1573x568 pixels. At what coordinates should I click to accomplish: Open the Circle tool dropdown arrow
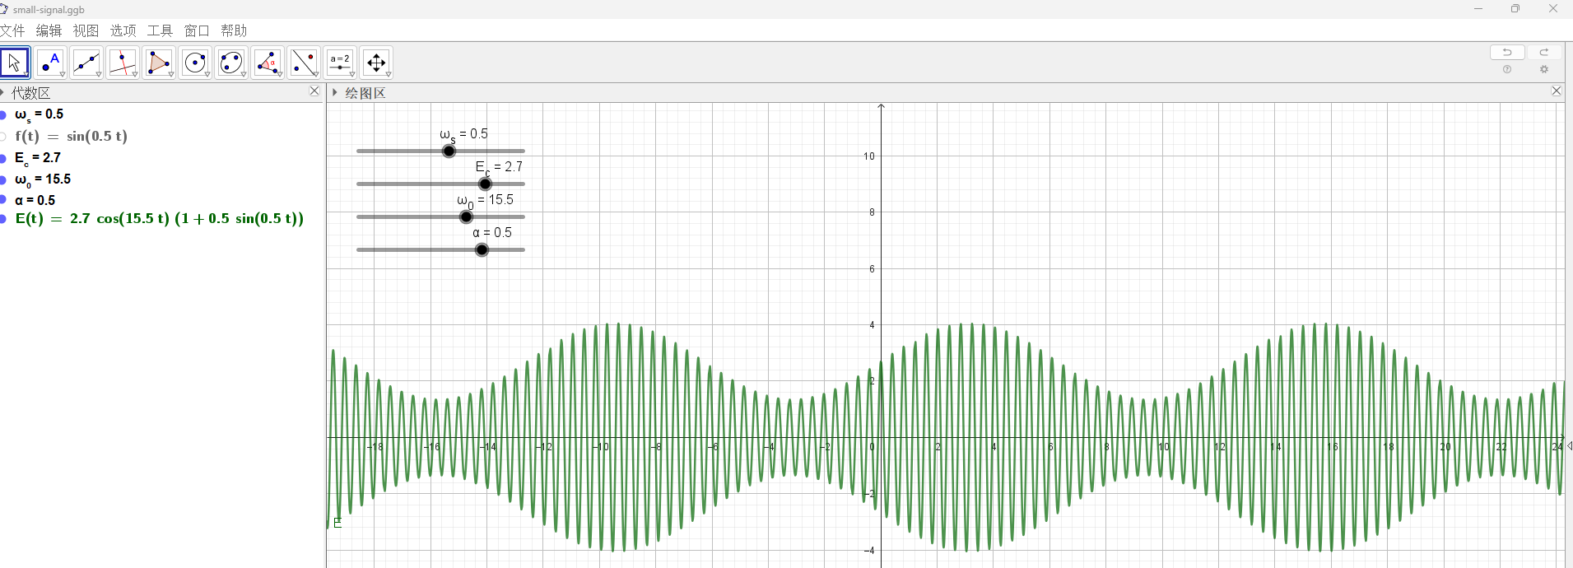coord(207,75)
